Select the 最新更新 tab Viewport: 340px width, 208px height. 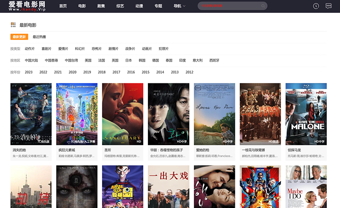pos(19,37)
